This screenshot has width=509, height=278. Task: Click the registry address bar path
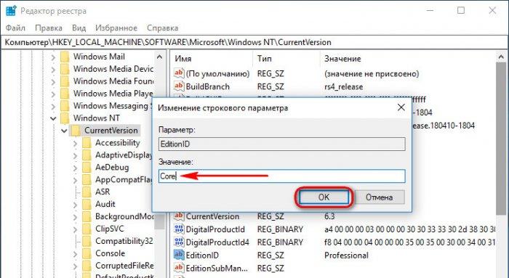point(254,42)
